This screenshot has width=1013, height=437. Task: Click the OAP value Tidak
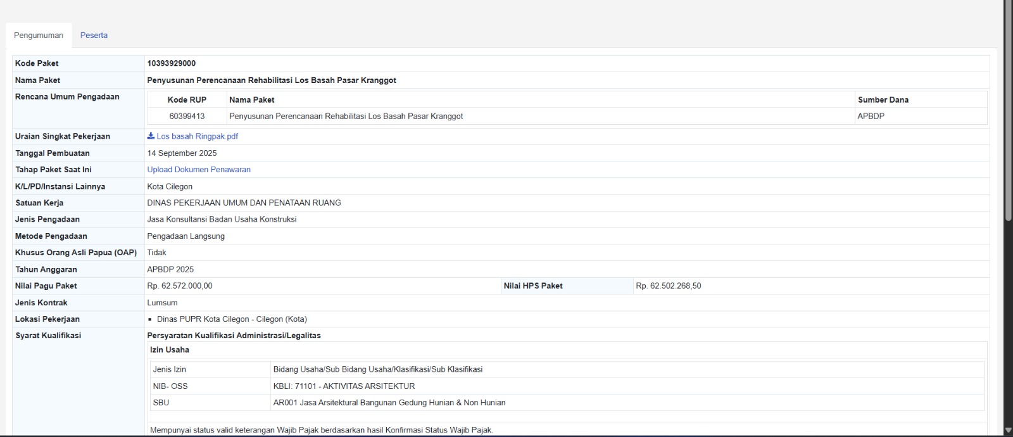156,253
